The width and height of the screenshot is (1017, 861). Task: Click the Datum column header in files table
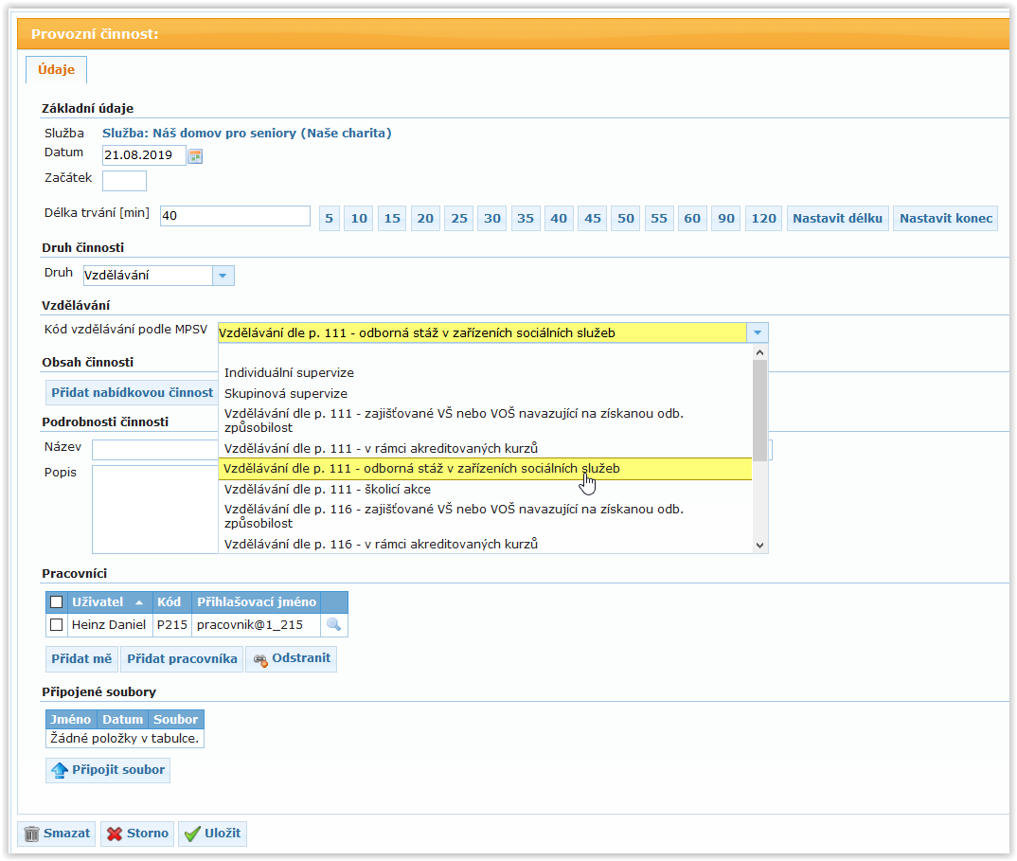pyautogui.click(x=122, y=720)
